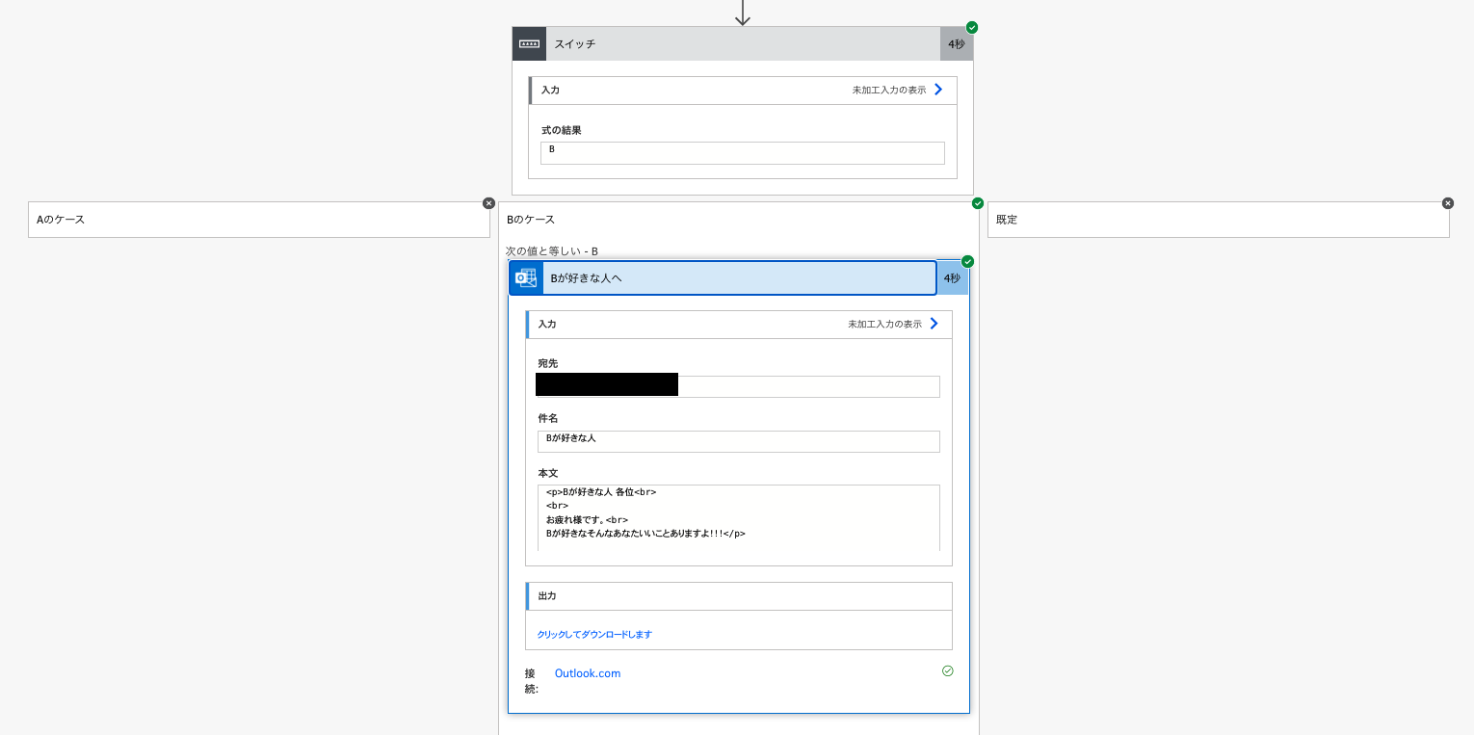The height and width of the screenshot is (735, 1474).
Task: Click connection status check icon beside Outlook.com
Action: point(947,670)
